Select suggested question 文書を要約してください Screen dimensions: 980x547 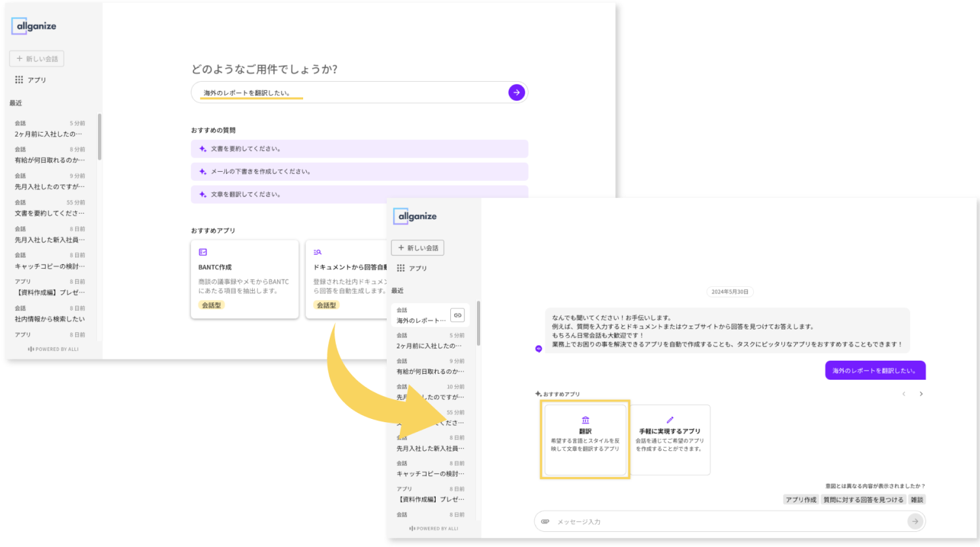click(359, 149)
